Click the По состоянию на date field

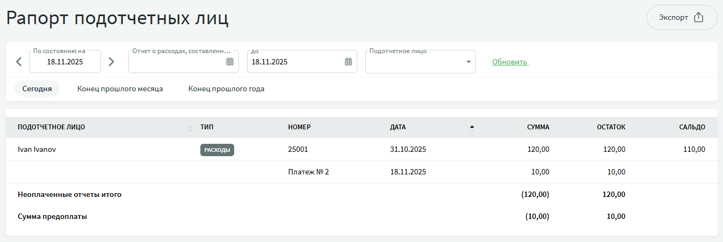pos(65,62)
